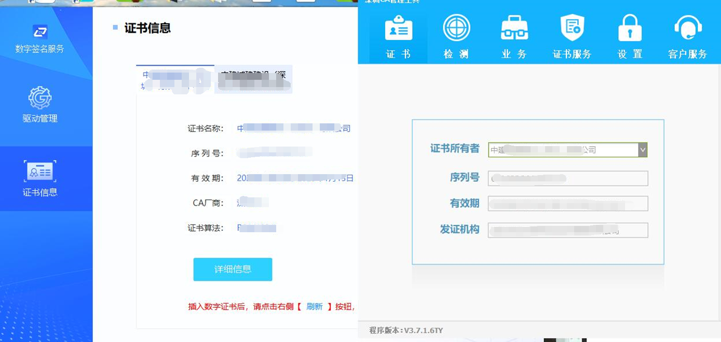Open 设置 padlock icon
Image resolution: width=721 pixels, height=342 pixels.
coord(630,29)
